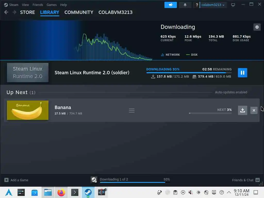264x198 pixels.
Task: Remove Banana from the download queue
Action: tap(254, 110)
